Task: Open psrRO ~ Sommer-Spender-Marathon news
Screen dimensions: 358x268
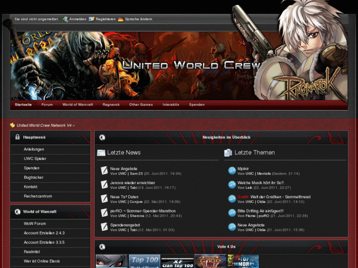Action: point(143,211)
